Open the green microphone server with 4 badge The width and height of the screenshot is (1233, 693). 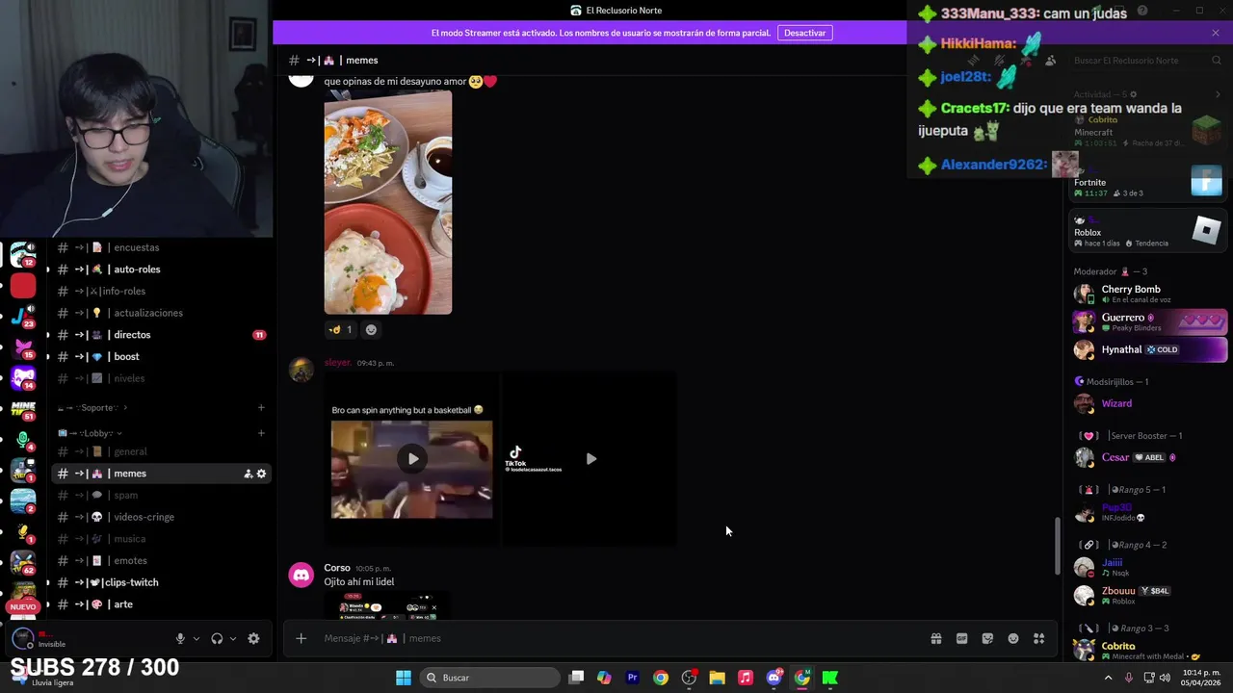click(x=23, y=439)
